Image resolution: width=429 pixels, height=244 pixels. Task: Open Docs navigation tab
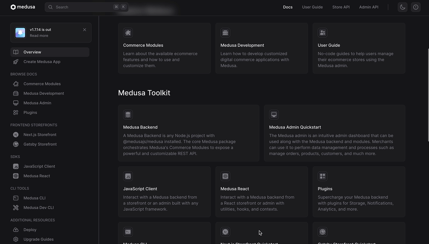point(288,7)
